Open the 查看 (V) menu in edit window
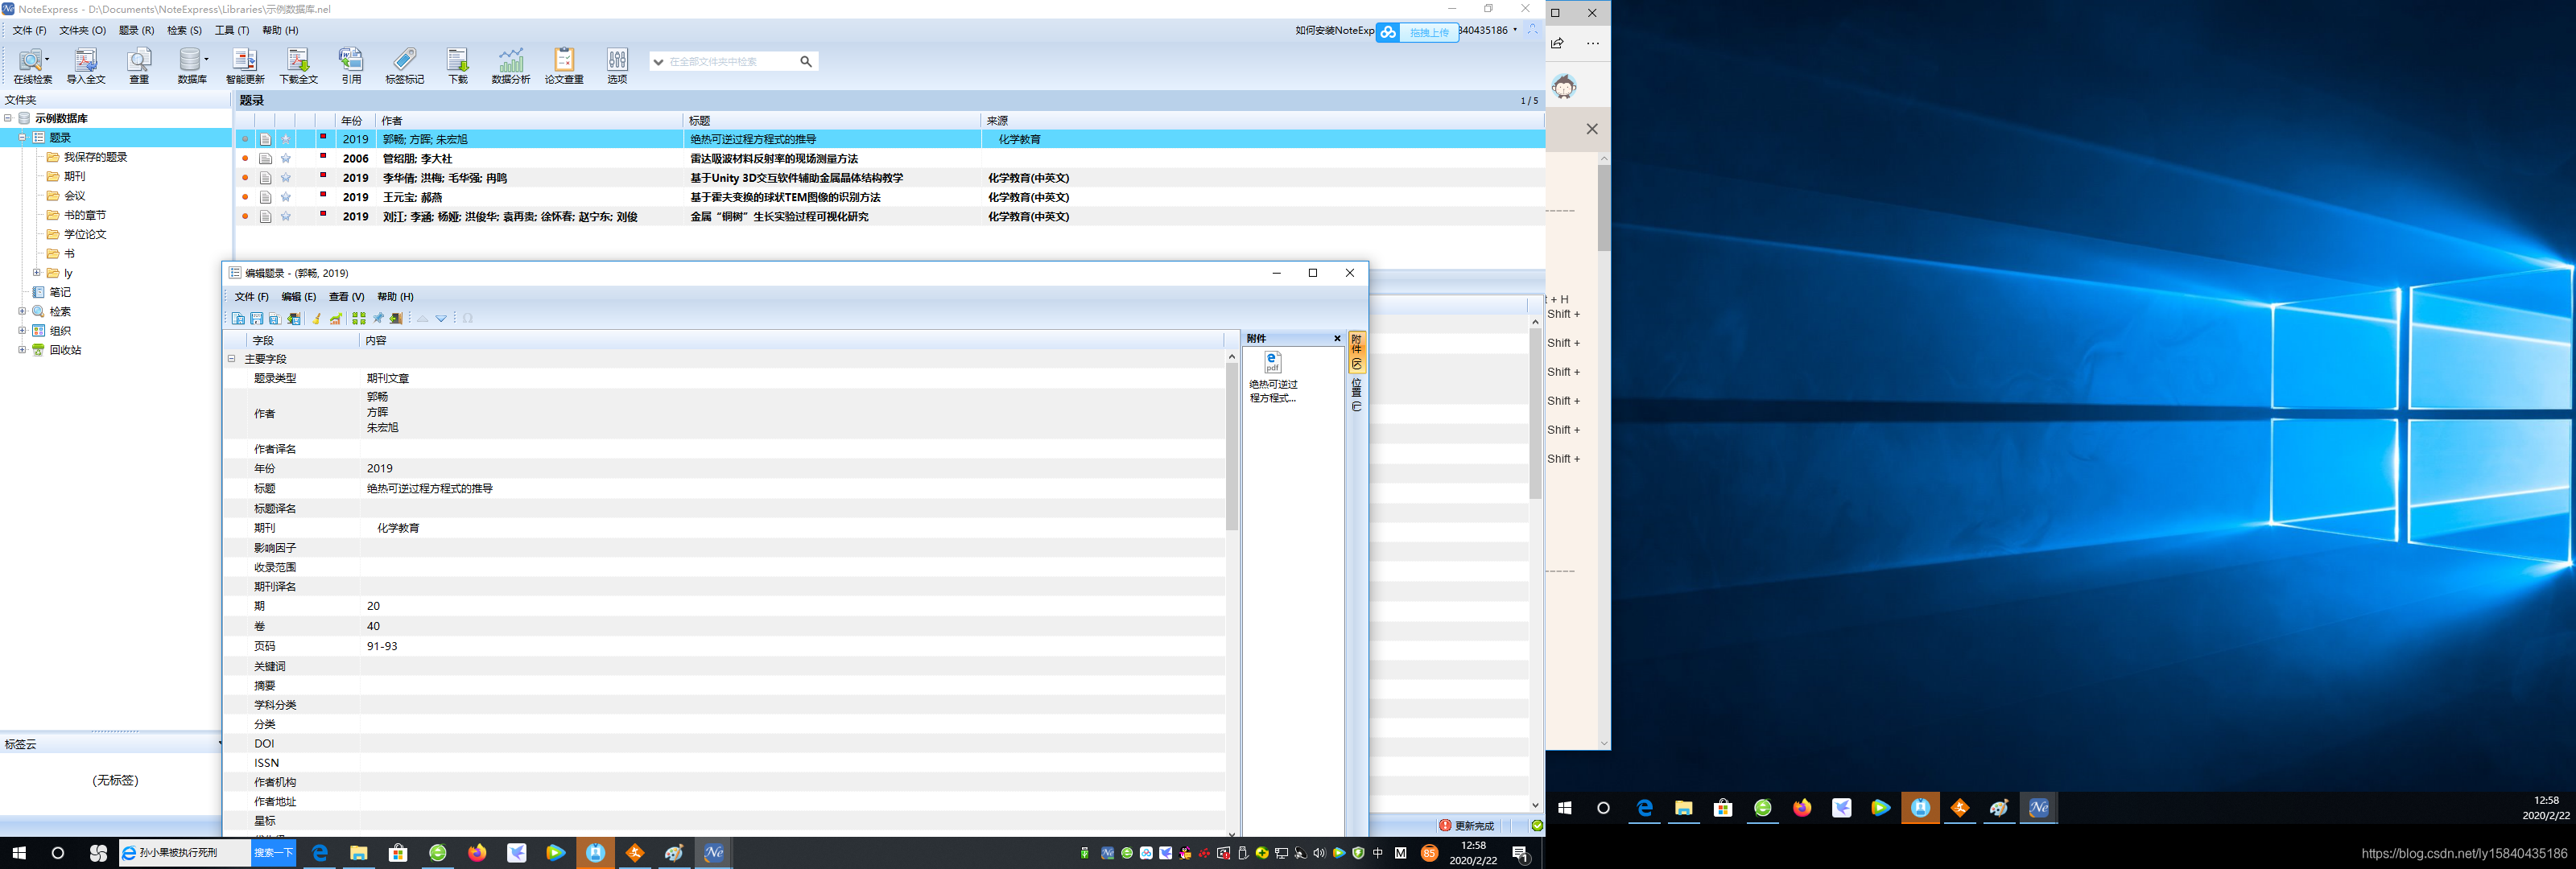 tap(346, 297)
